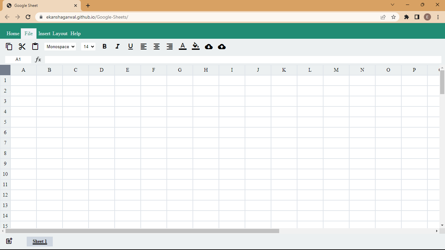Expand the browser profile menu

427,17
